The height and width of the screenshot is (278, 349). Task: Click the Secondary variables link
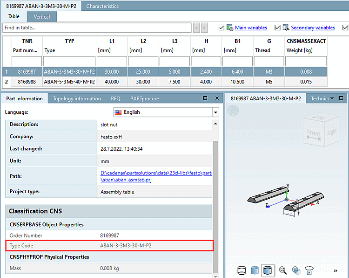(x=313, y=28)
